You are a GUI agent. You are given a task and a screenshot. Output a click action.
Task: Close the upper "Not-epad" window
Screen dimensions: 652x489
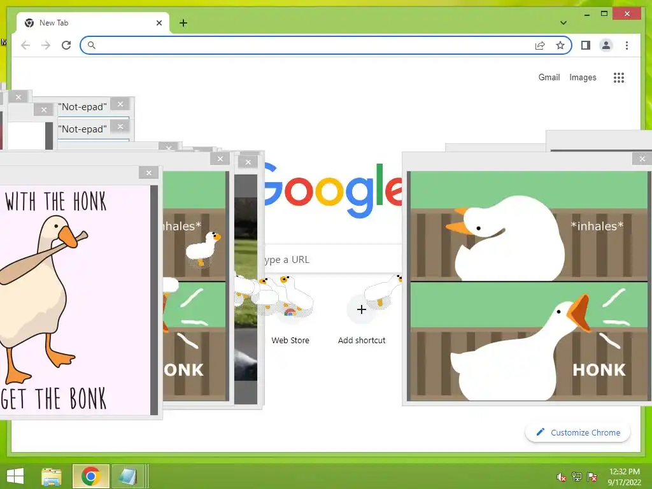[x=120, y=104]
